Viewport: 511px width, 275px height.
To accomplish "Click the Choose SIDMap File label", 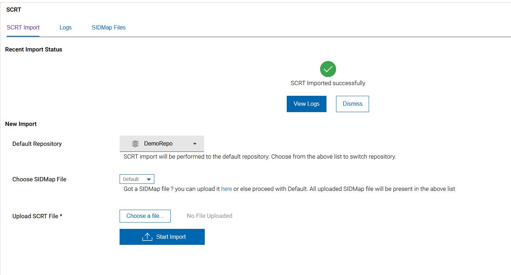I will coord(39,179).
